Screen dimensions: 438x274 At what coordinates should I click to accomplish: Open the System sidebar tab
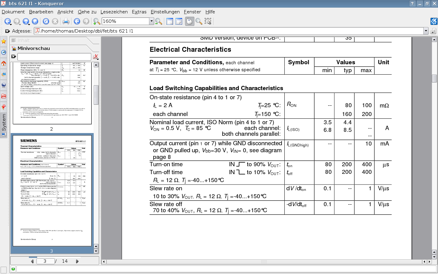4,125
